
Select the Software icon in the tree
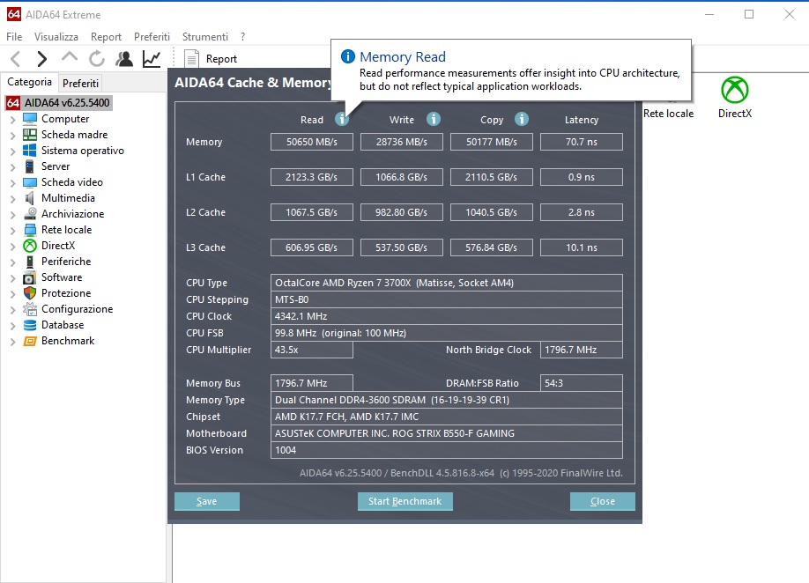point(30,277)
